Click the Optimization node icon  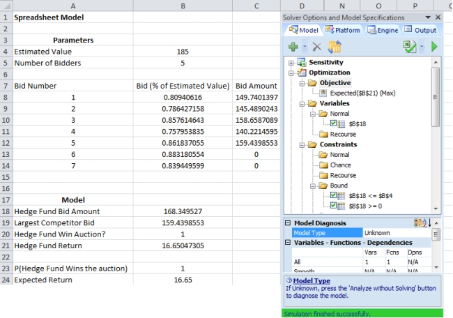pos(301,73)
